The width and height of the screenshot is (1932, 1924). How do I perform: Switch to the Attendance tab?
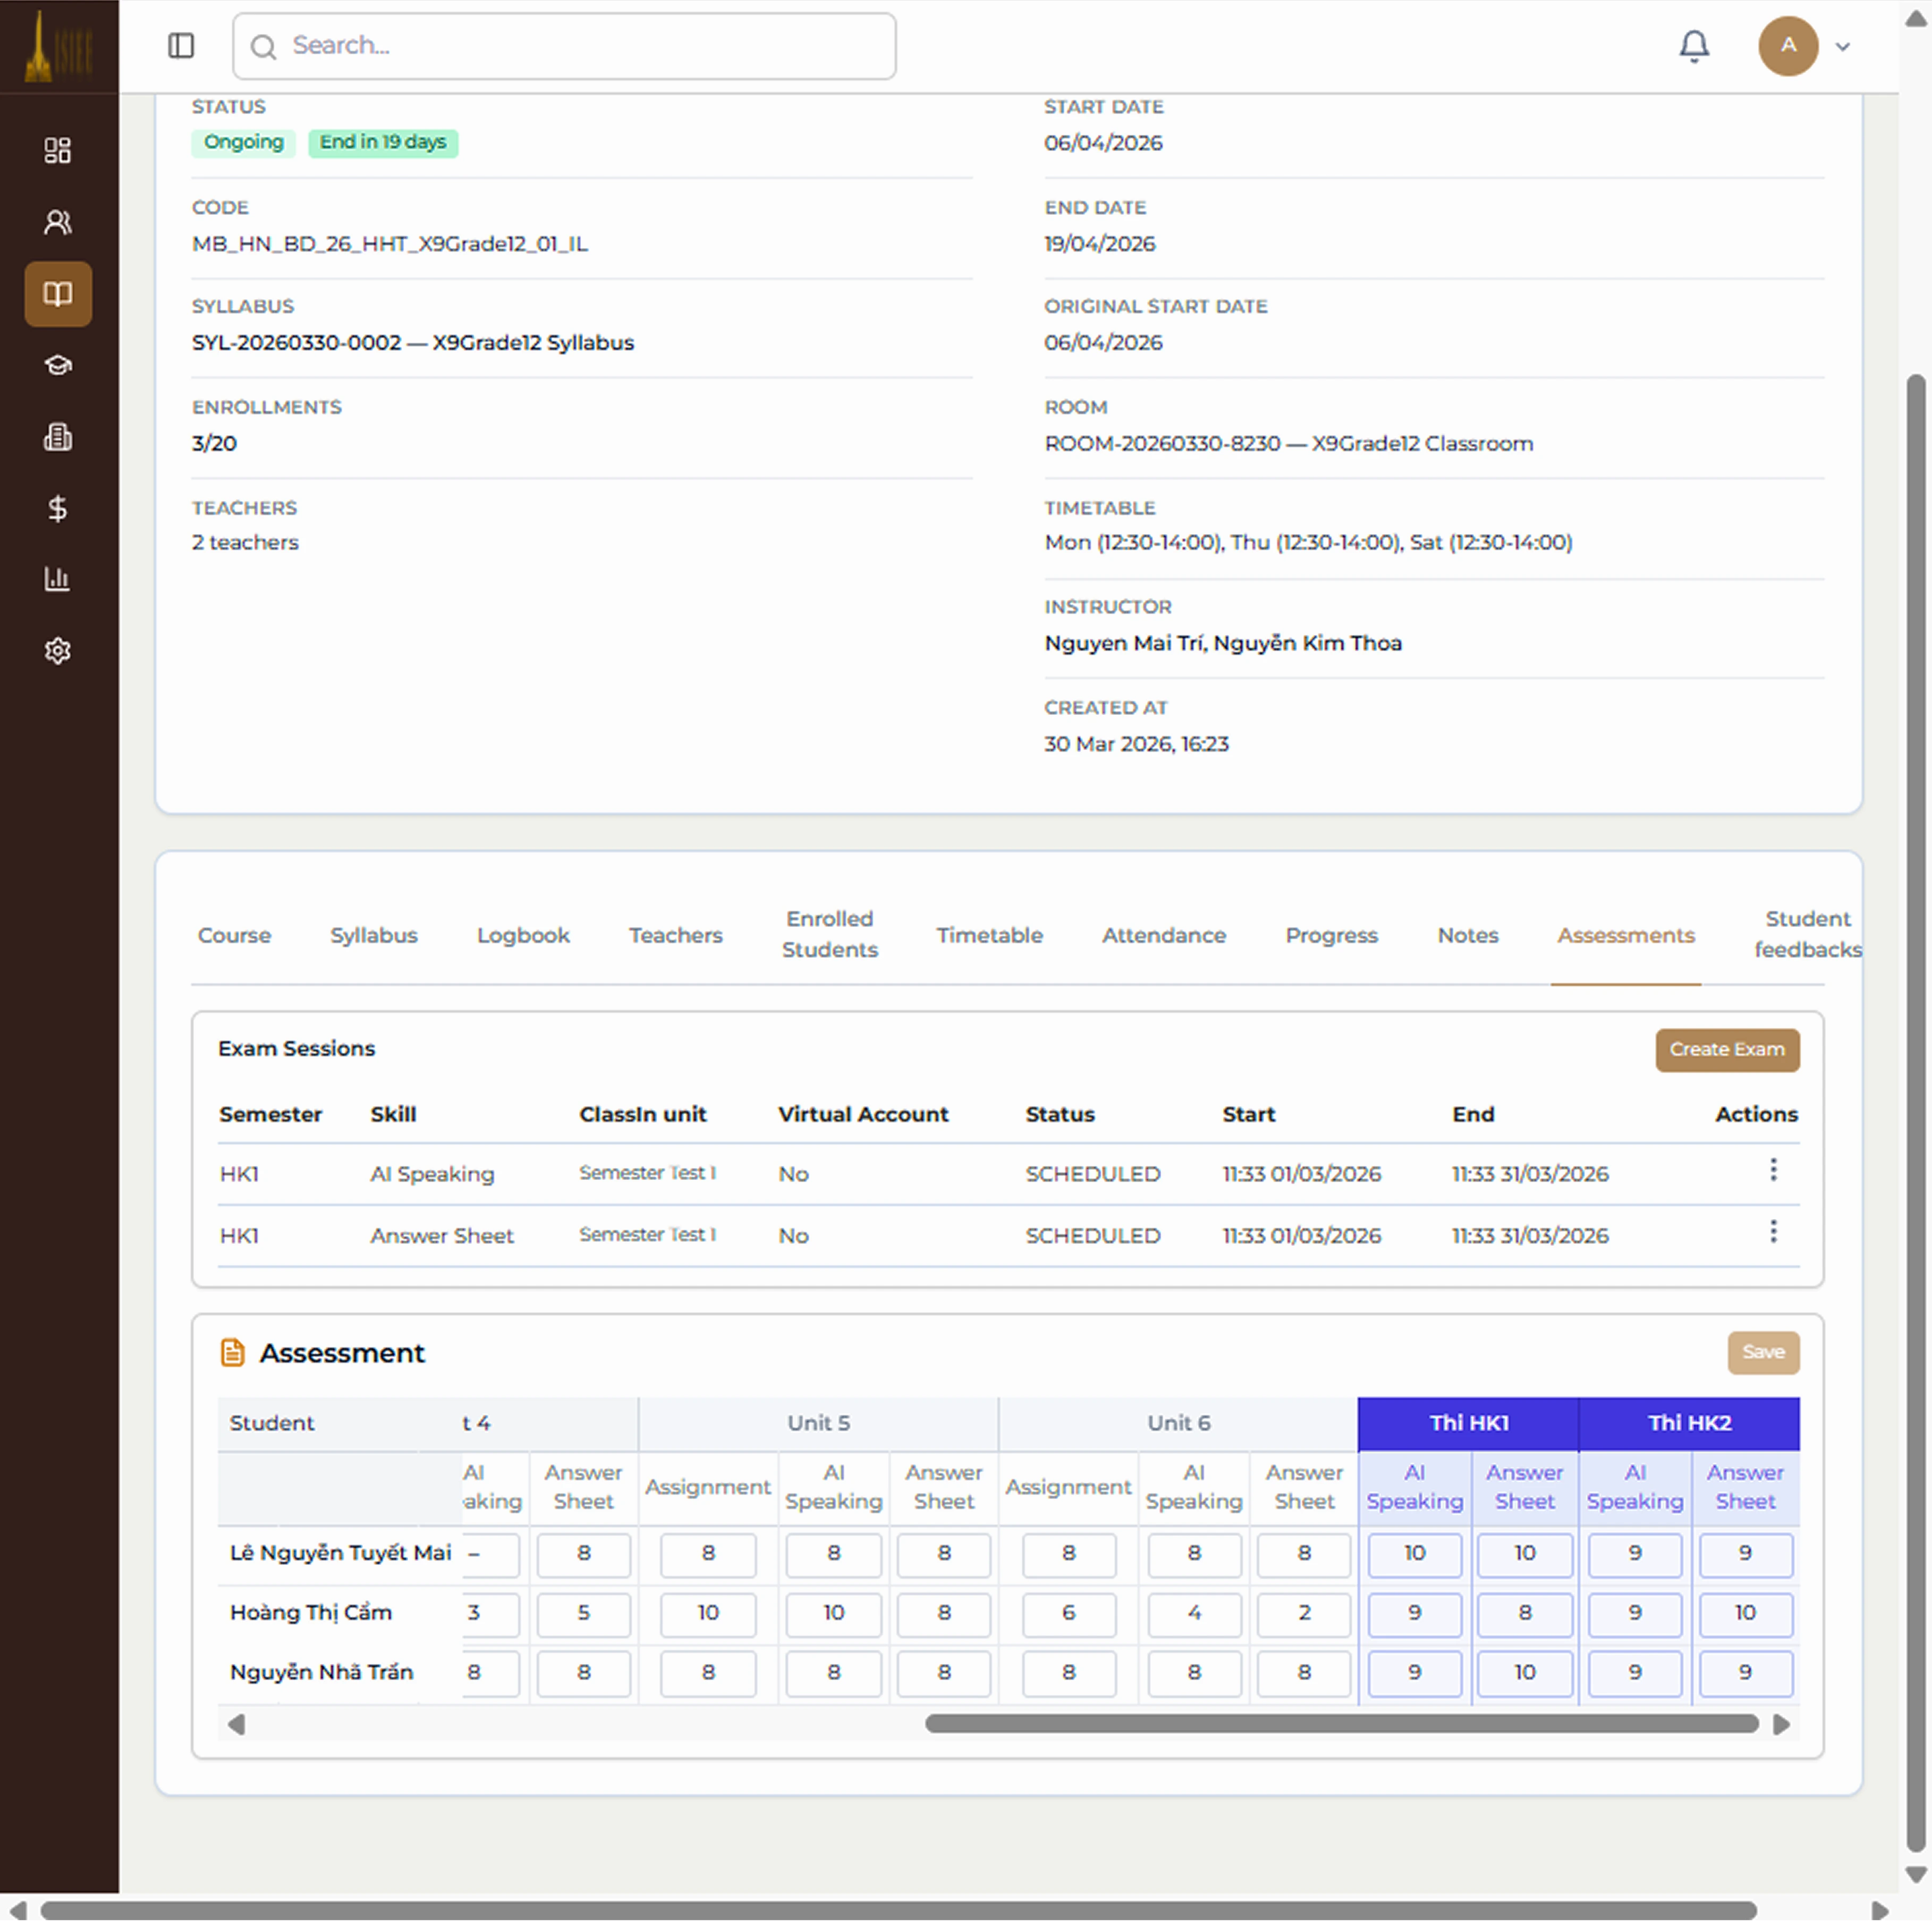1164,935
